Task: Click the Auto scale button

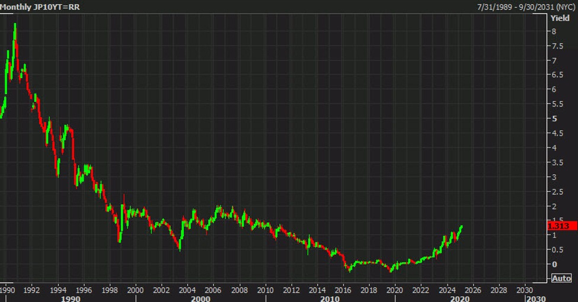Action: point(561,278)
